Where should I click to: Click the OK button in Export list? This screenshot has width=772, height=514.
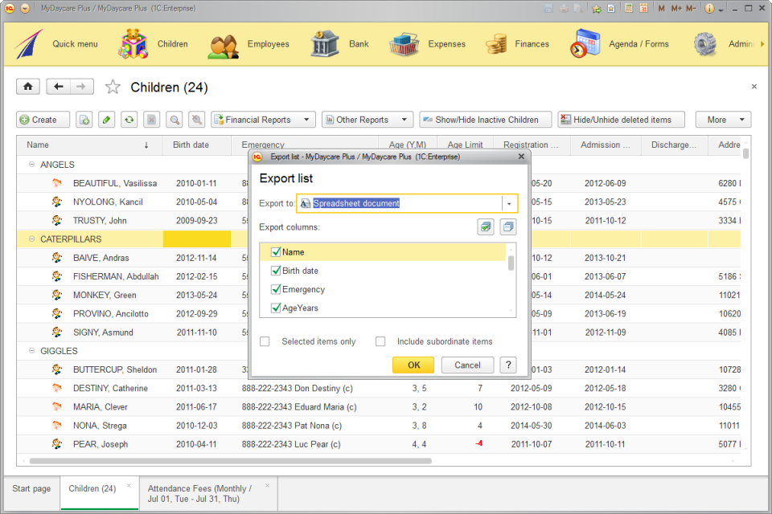pyautogui.click(x=413, y=365)
